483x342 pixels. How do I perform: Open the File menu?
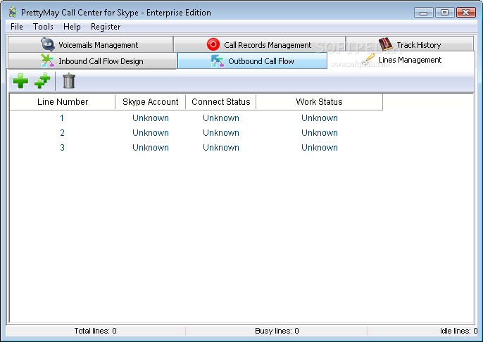pos(17,27)
